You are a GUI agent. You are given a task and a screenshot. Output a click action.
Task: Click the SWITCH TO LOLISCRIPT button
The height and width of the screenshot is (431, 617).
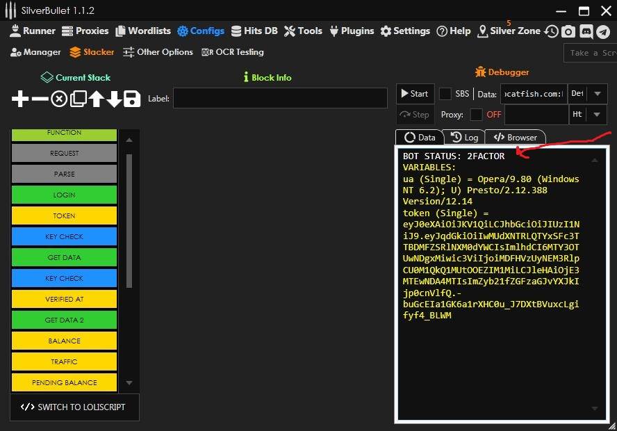[74, 407]
